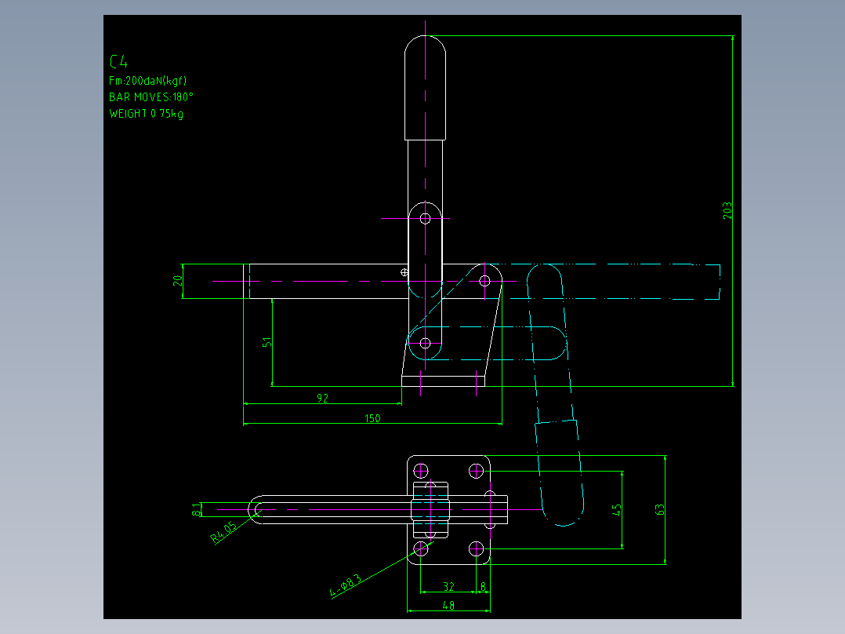Select the R4.05 radius label
Viewport: 845px width, 634px height.
pos(223,532)
